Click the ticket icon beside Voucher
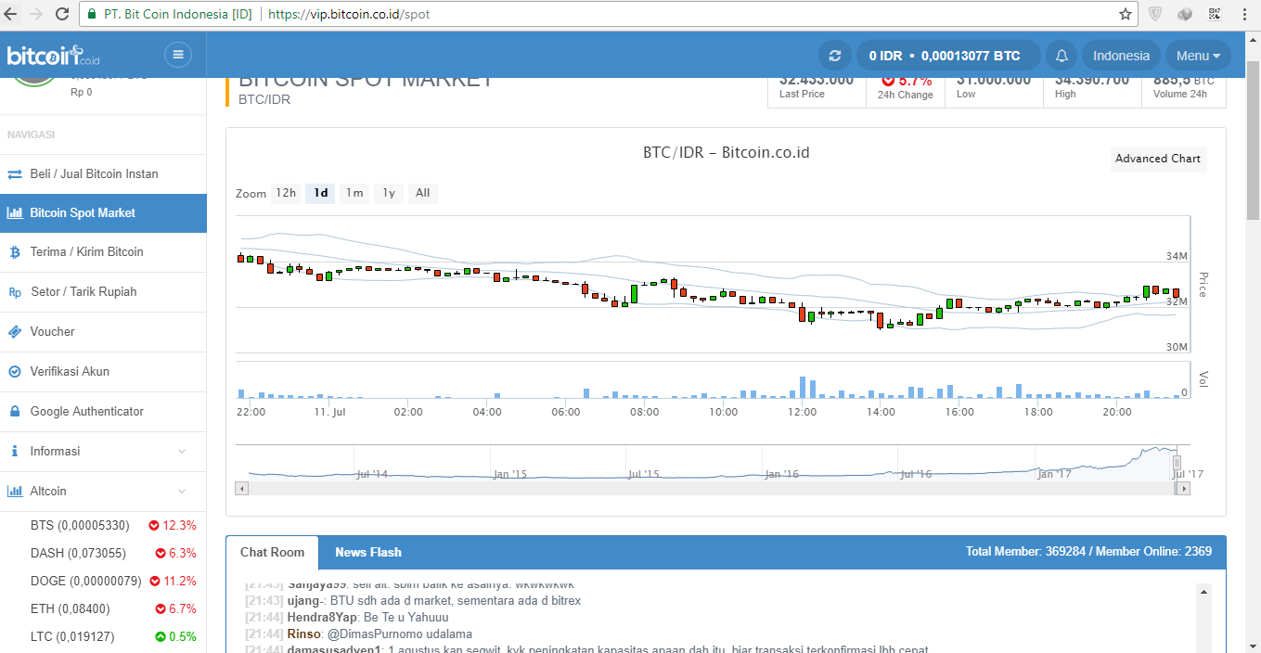 pyautogui.click(x=14, y=332)
